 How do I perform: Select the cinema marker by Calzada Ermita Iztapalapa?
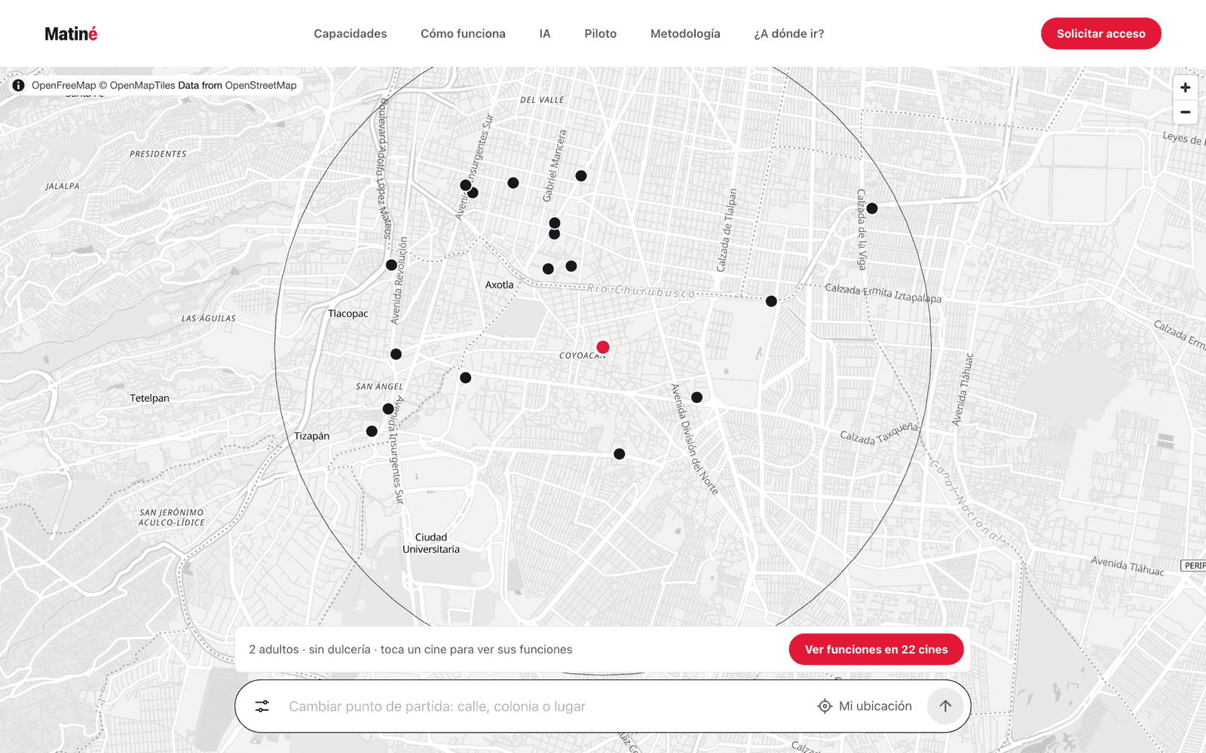[771, 301]
